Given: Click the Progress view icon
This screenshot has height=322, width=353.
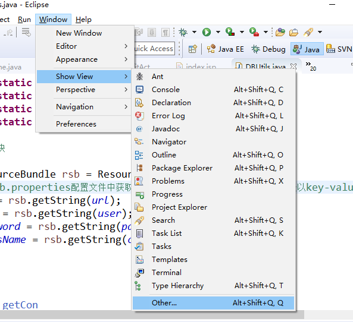Looking at the screenshot, I should pos(140,195).
